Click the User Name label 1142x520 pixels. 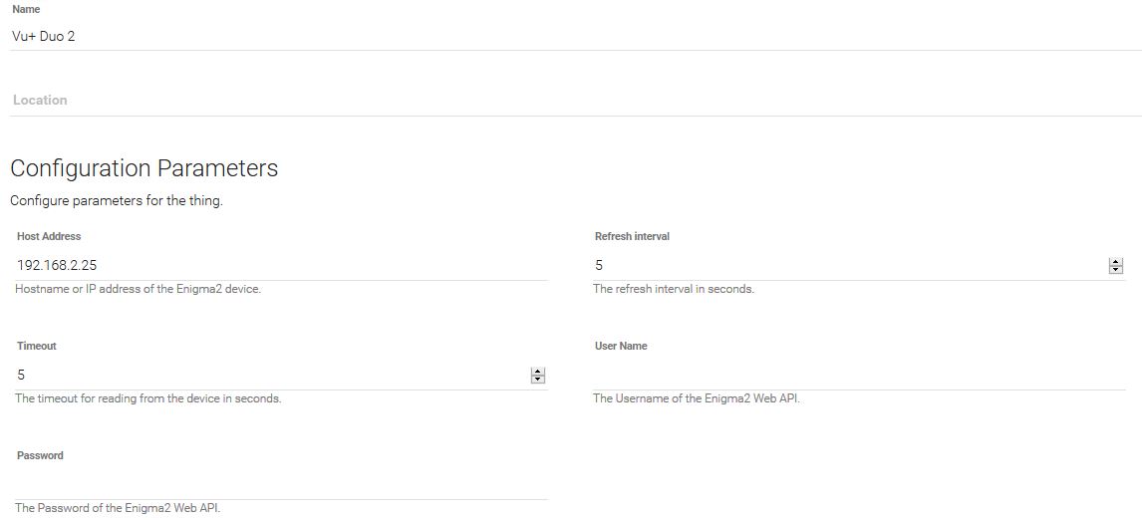click(621, 346)
